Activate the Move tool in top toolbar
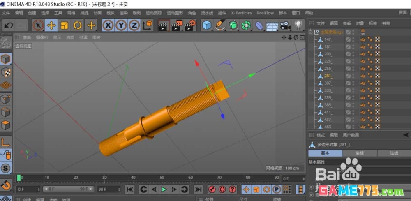Viewport: 411px width, 201px height. 51,25
